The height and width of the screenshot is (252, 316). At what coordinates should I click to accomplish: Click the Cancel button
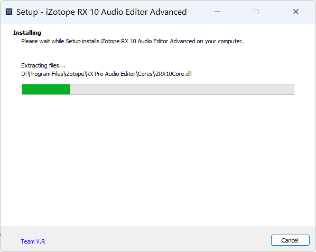click(x=290, y=240)
